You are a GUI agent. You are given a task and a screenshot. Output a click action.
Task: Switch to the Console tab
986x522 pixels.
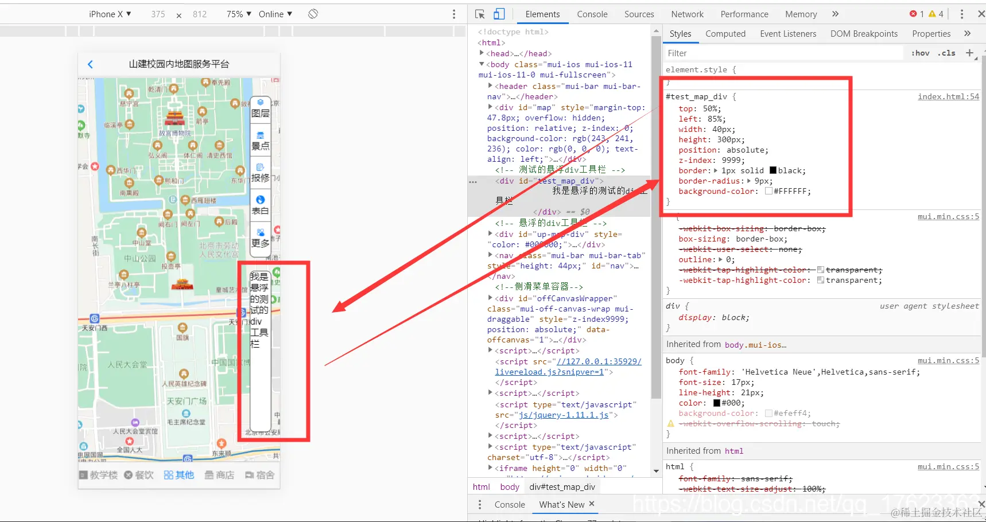coord(592,14)
